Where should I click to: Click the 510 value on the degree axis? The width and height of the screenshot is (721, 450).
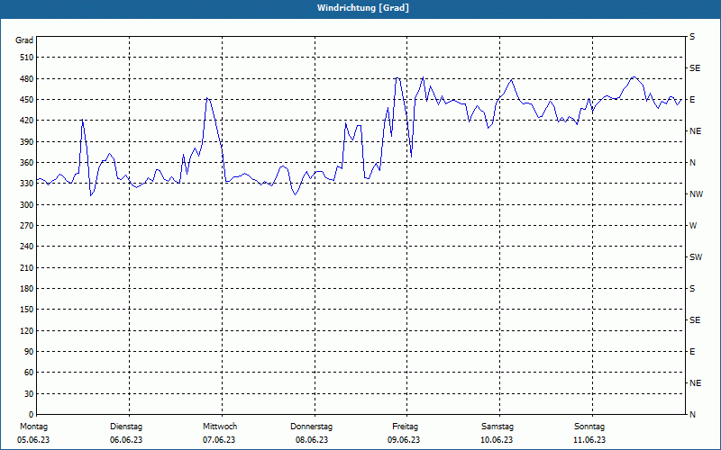click(x=27, y=58)
